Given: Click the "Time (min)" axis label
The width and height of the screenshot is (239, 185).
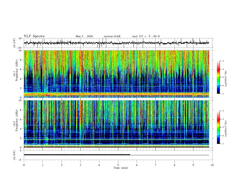Looking at the screenshot, I should (121, 168).
